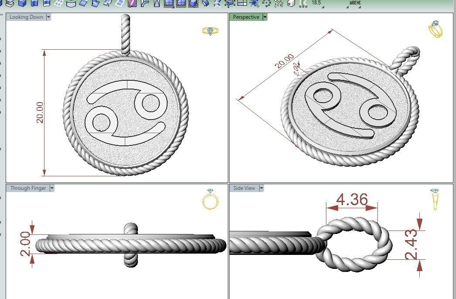The width and height of the screenshot is (456, 299).
Task: Click the tapered cone shape icon
Action: click(x=157, y=3)
